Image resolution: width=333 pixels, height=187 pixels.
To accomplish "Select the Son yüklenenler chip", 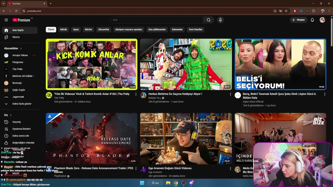I will [157, 30].
